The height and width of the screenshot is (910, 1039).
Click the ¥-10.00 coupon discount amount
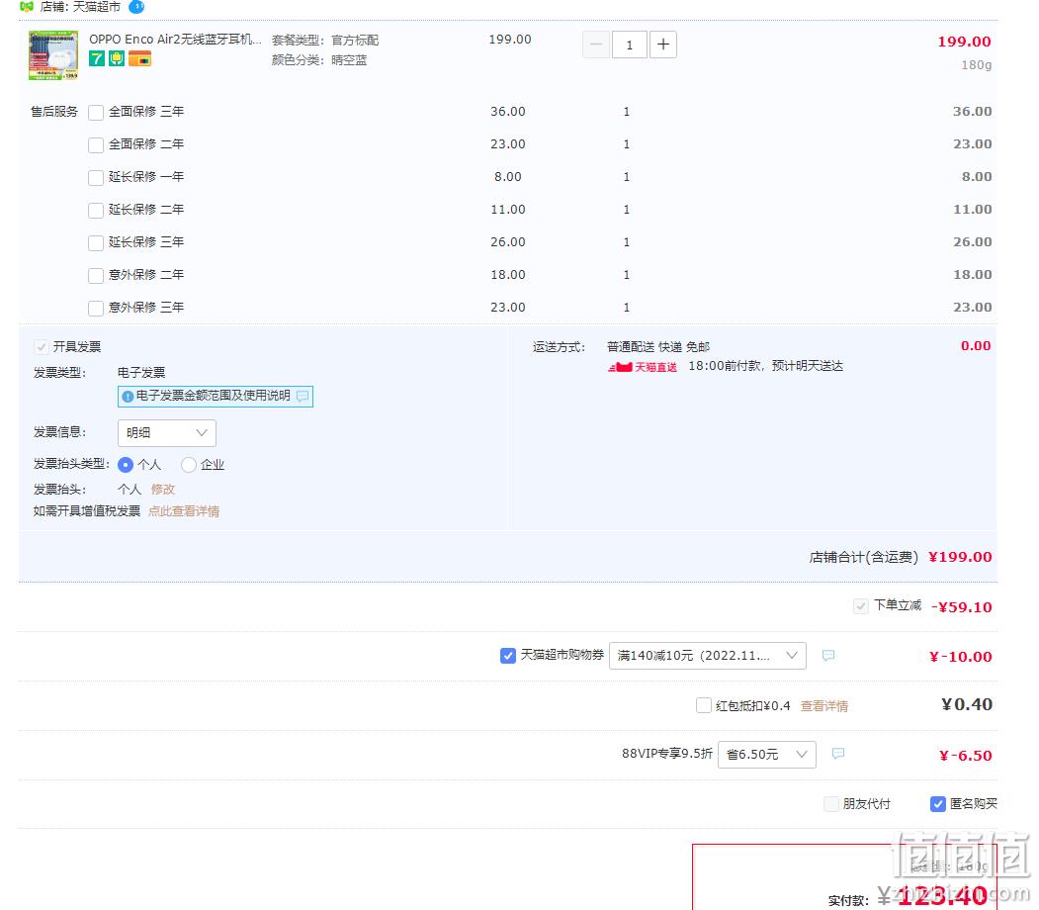[961, 657]
